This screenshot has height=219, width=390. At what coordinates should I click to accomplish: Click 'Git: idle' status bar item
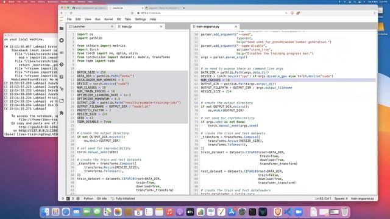tap(102, 199)
